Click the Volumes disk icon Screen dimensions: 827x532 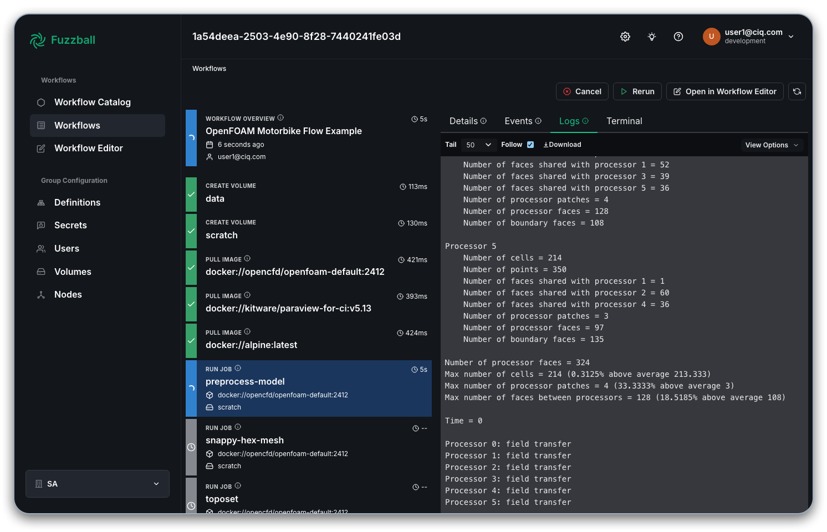(41, 272)
